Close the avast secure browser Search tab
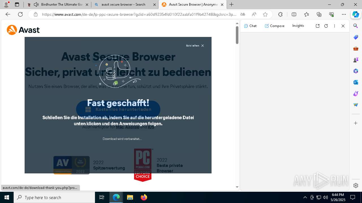362x203 pixels. 154,5
